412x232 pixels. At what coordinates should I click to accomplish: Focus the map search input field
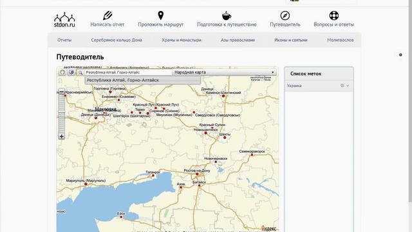pos(128,72)
